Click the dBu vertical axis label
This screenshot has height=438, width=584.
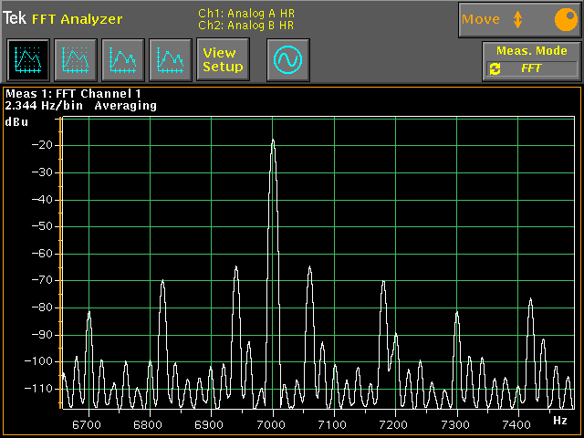[16, 121]
